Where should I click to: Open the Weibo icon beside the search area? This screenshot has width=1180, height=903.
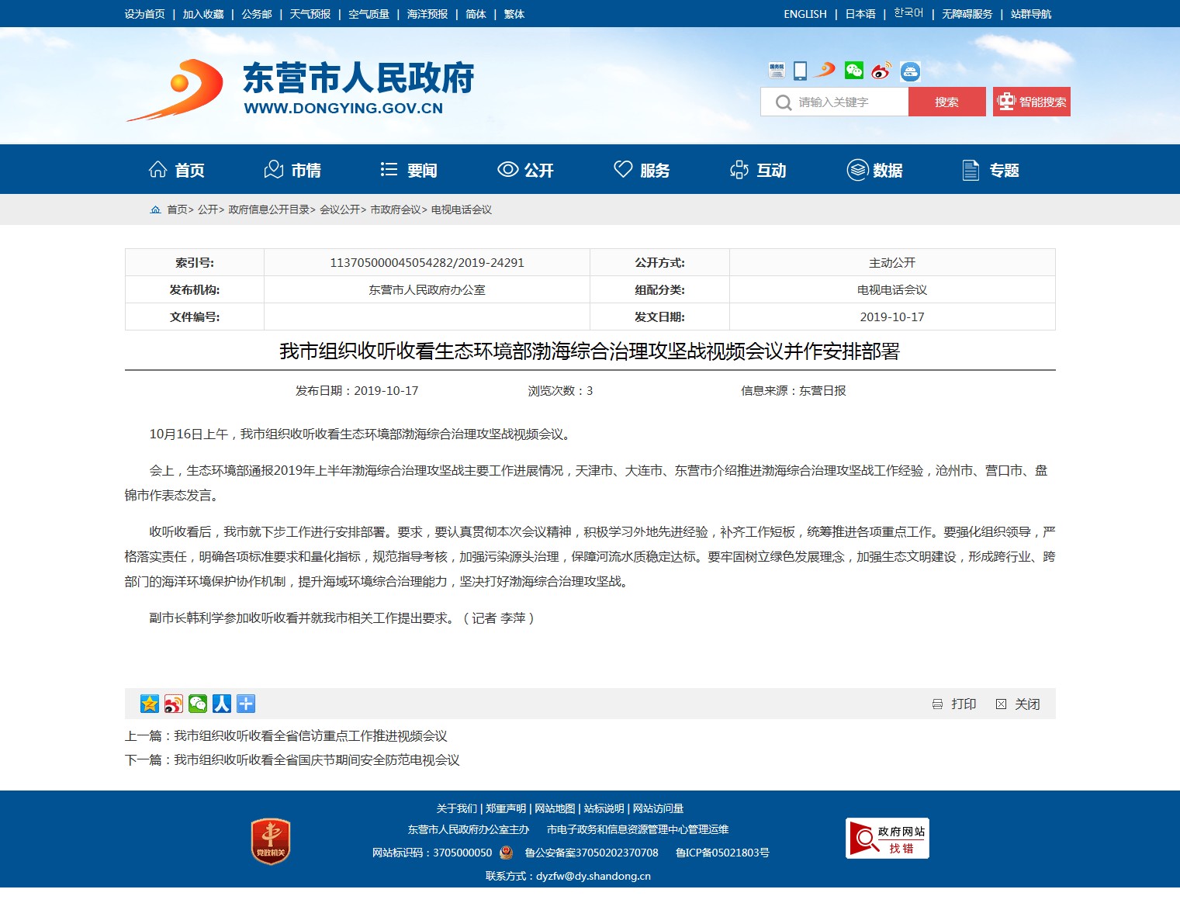coord(881,71)
